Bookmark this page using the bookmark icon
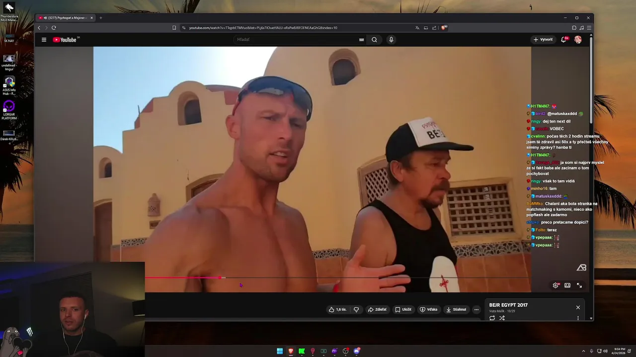Screen dimensions: 636x357 point(174,28)
